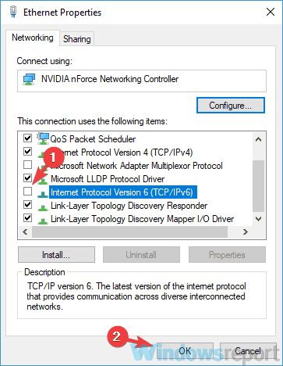
Task: Click the NVIDIA nForce network adapter icon
Action: [29, 79]
